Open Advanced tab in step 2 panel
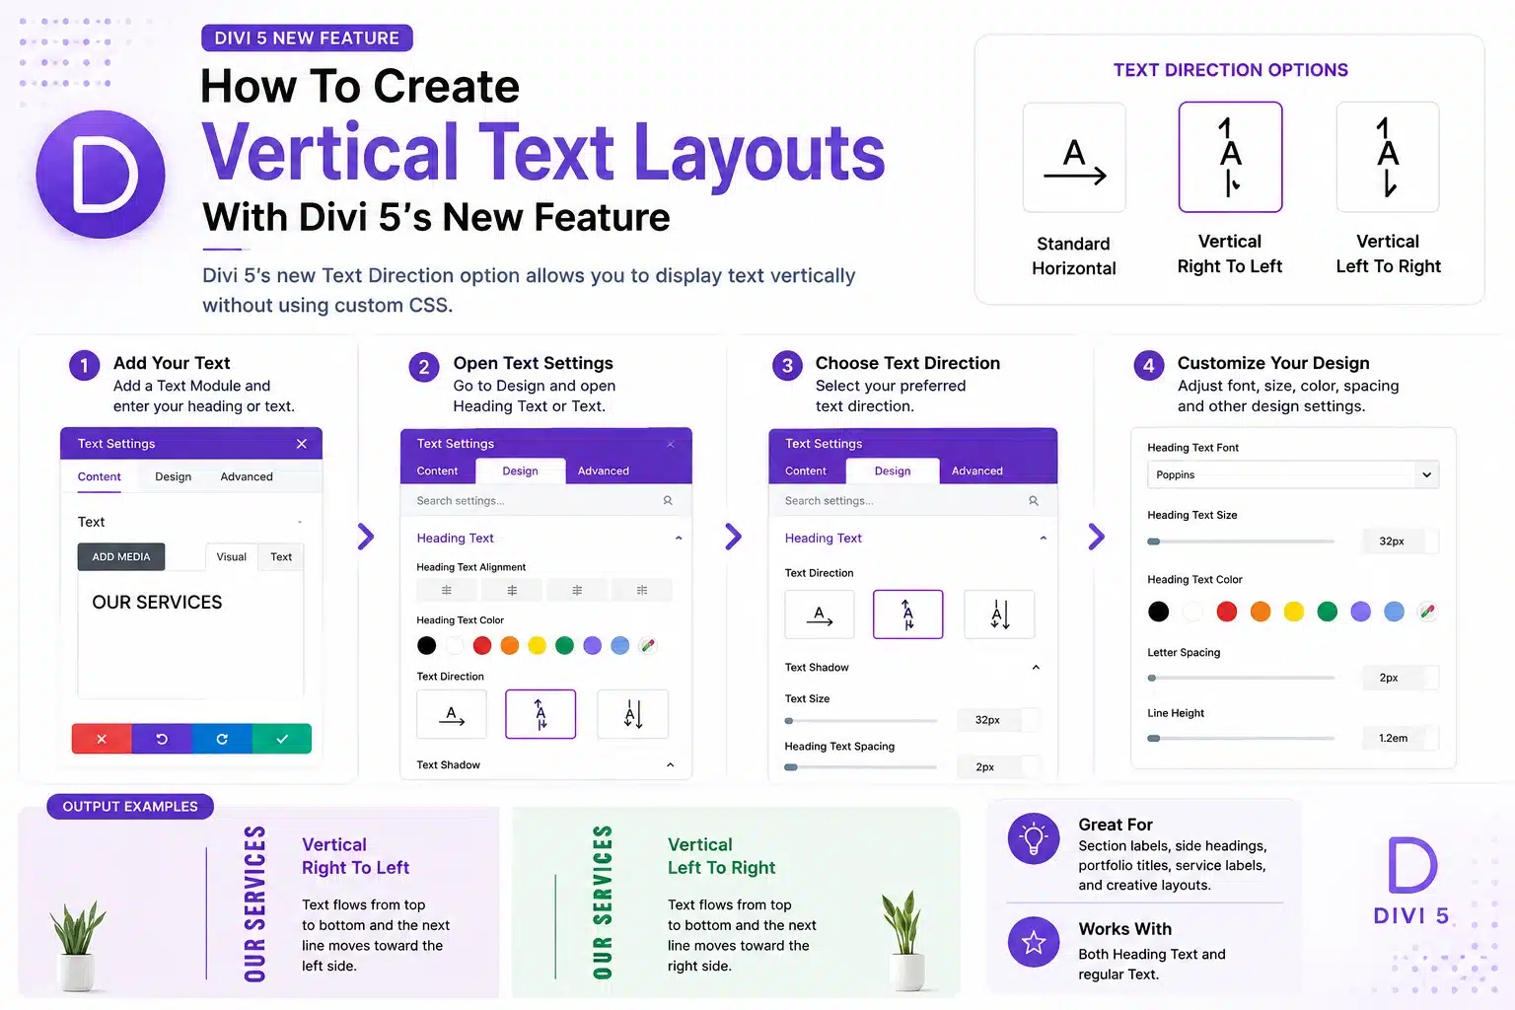Viewport: 1515px width, 1010px height. tap(604, 470)
